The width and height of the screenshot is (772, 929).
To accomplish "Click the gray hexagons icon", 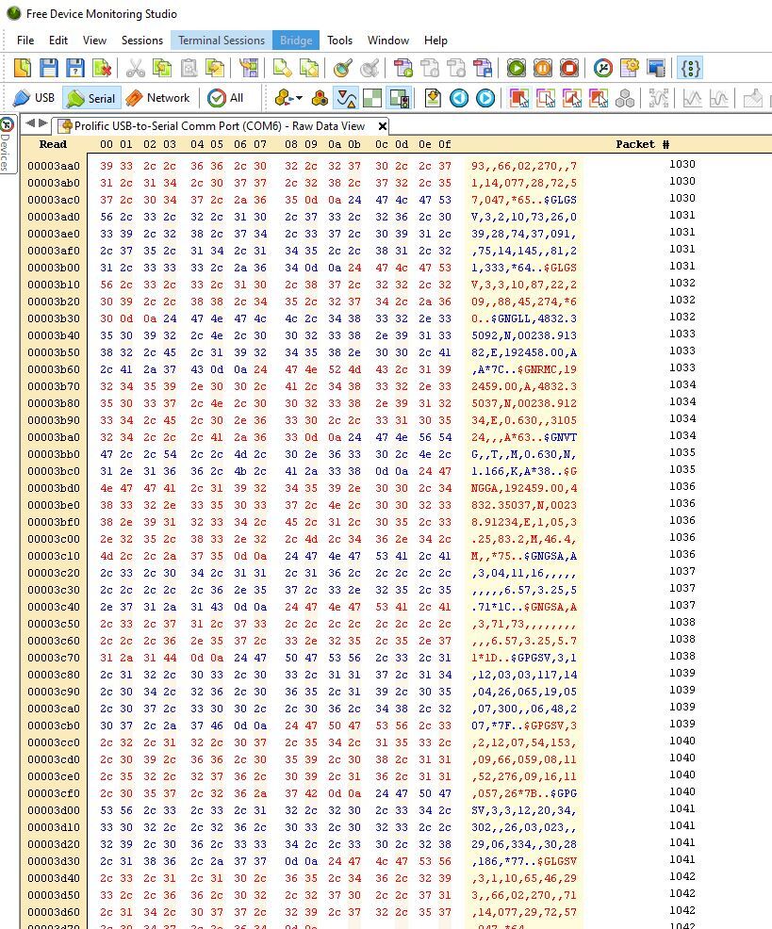I will [625, 98].
